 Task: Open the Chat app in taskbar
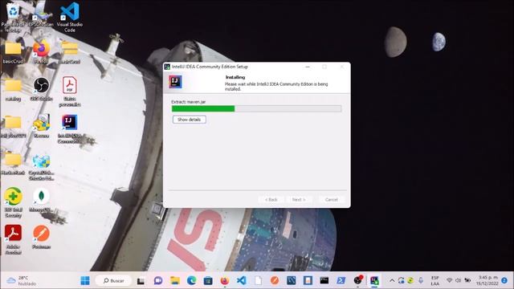(158, 280)
